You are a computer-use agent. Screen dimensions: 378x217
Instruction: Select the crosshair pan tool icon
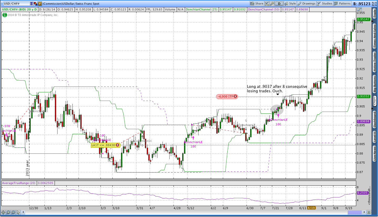tap(3, 212)
